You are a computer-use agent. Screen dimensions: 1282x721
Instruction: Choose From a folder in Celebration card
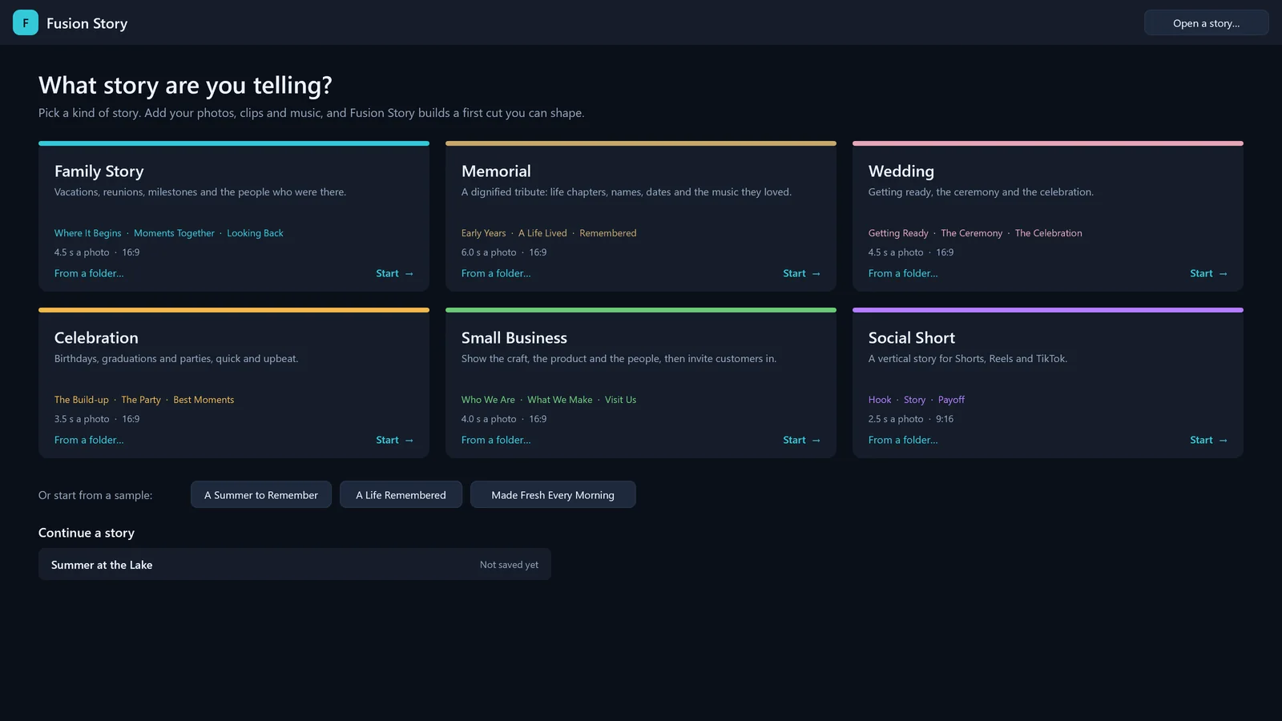click(x=89, y=441)
